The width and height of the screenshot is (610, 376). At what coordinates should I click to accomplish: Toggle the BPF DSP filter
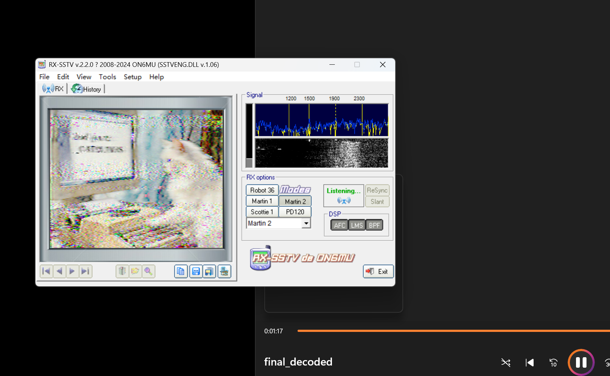point(374,225)
